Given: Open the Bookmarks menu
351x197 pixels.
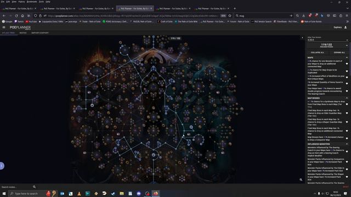Looking at the screenshot, I should [x=32, y=2].
